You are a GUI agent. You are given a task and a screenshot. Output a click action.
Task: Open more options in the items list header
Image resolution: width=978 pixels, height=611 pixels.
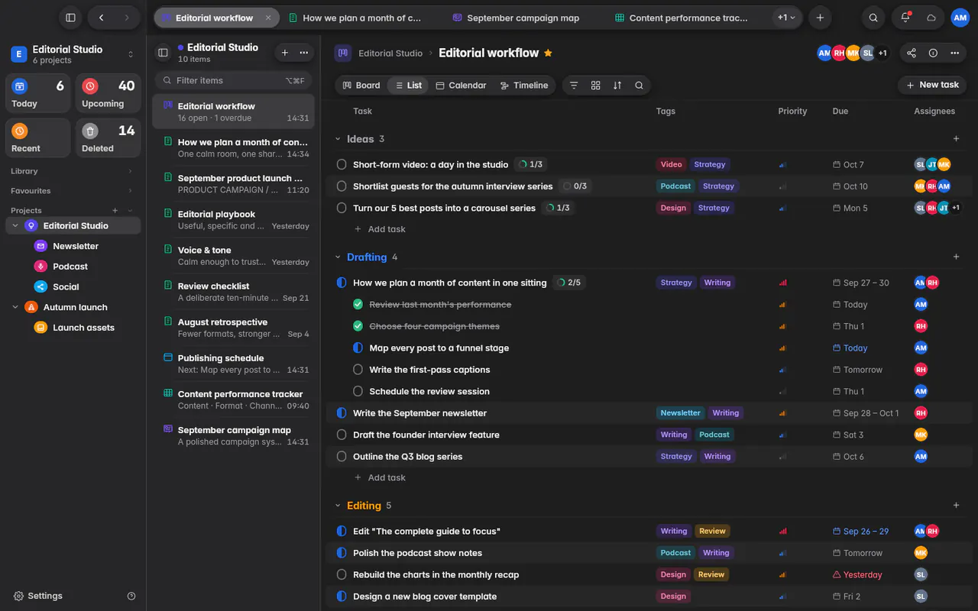pyautogui.click(x=304, y=53)
